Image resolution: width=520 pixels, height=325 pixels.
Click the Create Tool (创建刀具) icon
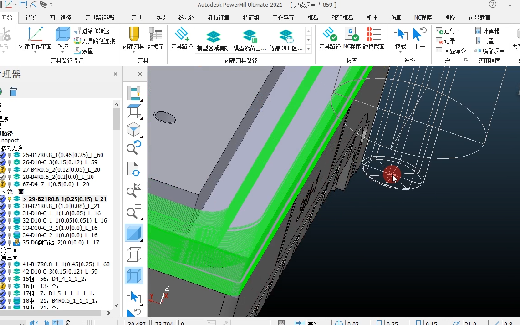tap(133, 34)
